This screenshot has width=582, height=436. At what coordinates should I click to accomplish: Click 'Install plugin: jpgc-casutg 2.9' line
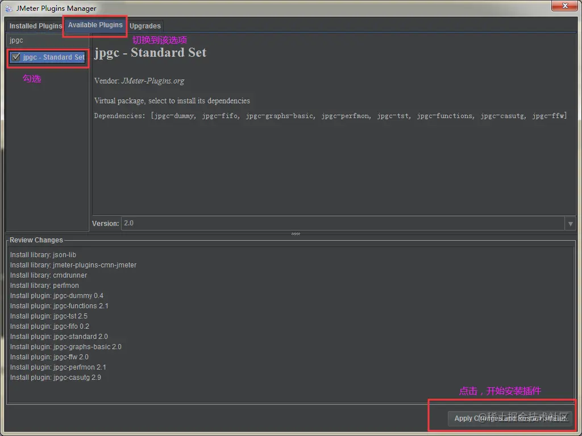coord(56,378)
